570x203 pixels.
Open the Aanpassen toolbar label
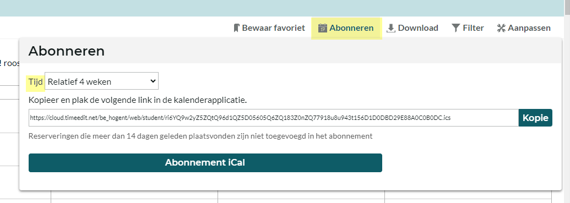point(529,28)
